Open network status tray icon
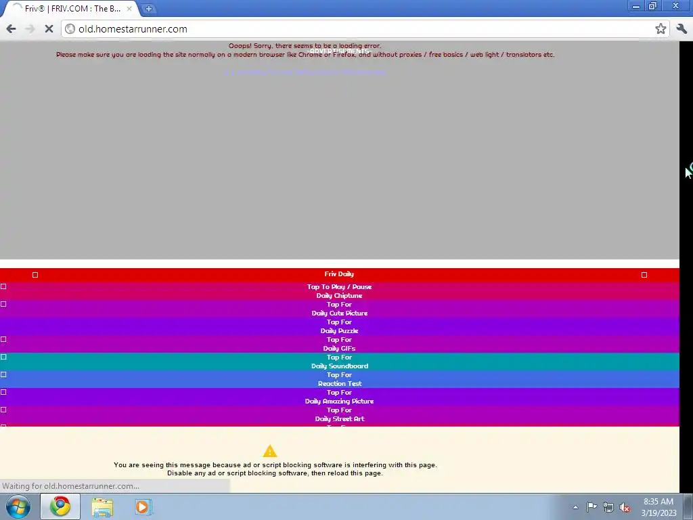 [x=608, y=507]
